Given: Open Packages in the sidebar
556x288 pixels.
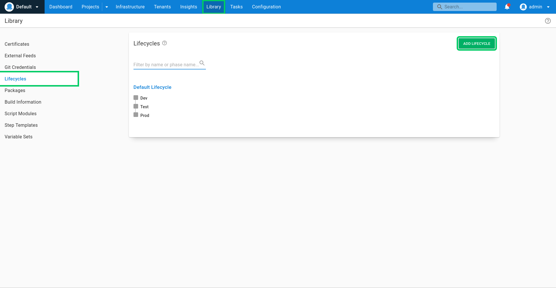Looking at the screenshot, I should [15, 90].
